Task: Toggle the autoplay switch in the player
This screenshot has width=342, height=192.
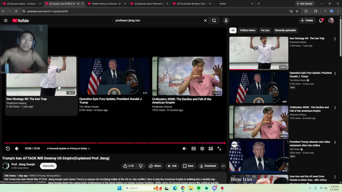Action: 184,149
